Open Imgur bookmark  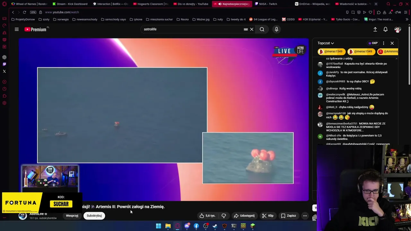click(x=378, y=19)
